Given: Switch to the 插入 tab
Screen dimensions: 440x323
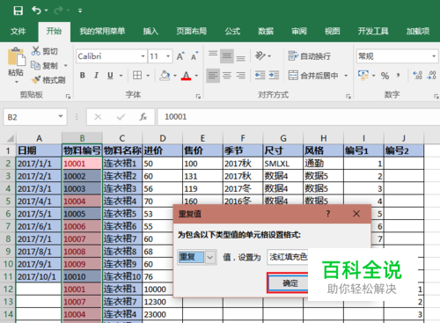Looking at the screenshot, I should pos(150,31).
